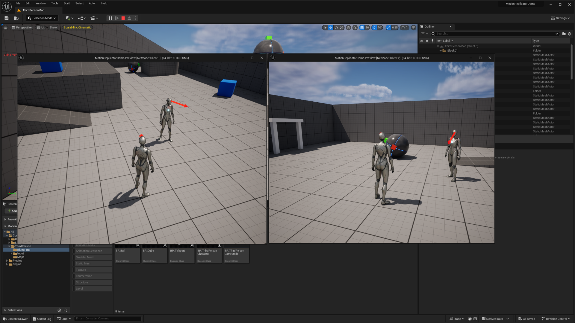Pause the active play session
This screenshot has height=323, width=575.
[110, 18]
